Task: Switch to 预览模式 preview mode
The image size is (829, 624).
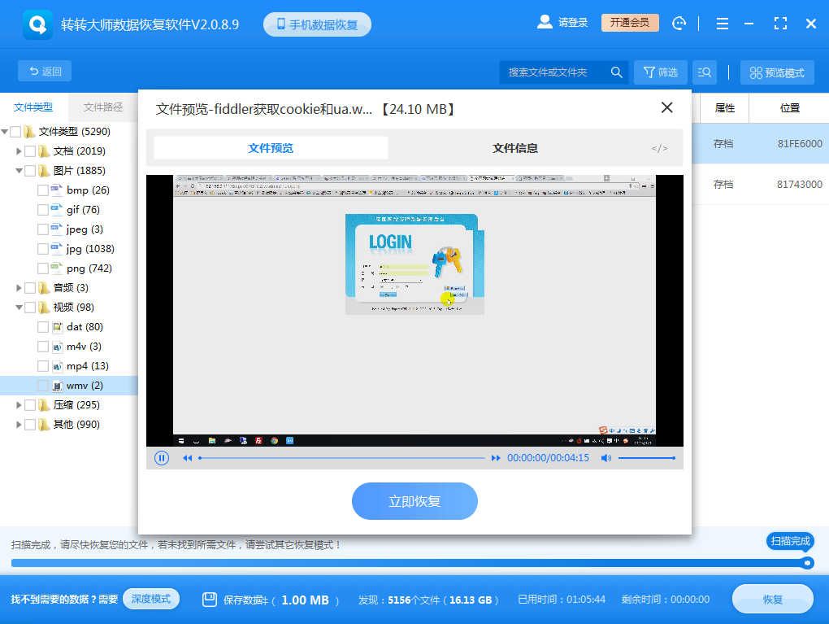Action: 776,72
